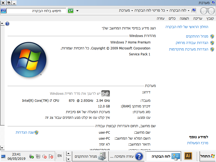Open הגדרות עבודה מרחוק link
Image resolution: width=216 pixels, height=162 pixels.
pyautogui.click(x=192, y=43)
